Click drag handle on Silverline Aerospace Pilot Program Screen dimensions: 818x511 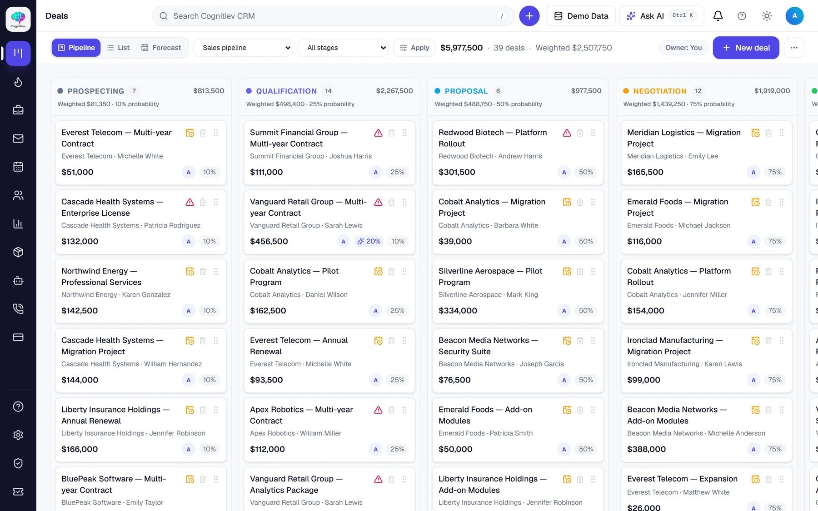tap(593, 272)
